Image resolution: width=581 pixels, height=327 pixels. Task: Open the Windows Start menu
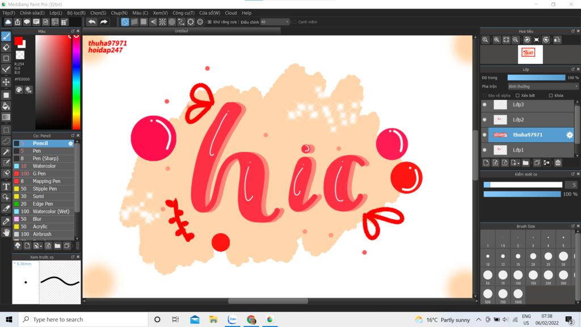coord(9,320)
